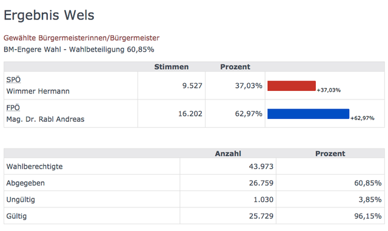Screen dimensions: 388x231
Task: Select candidate name Wimmer Hermann
Action: [x=38, y=91]
